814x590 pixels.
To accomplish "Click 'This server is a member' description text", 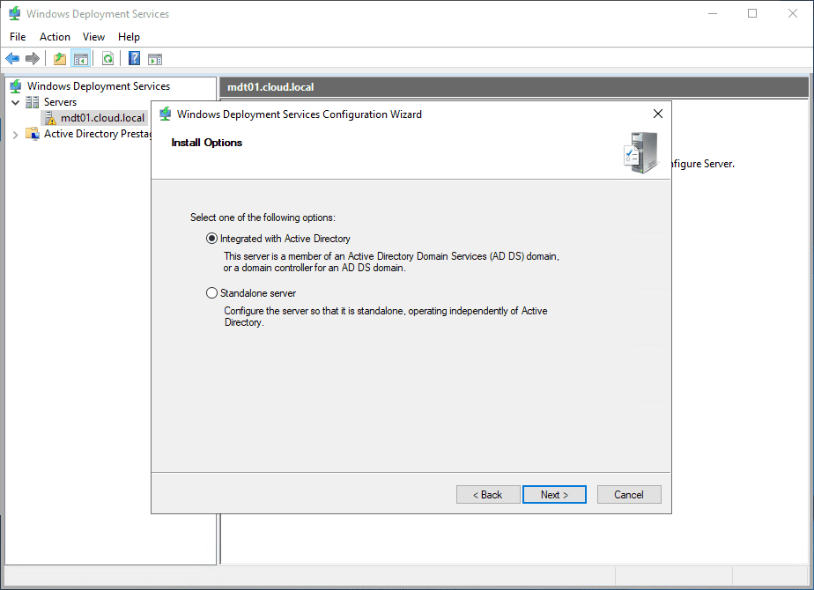I will [391, 262].
